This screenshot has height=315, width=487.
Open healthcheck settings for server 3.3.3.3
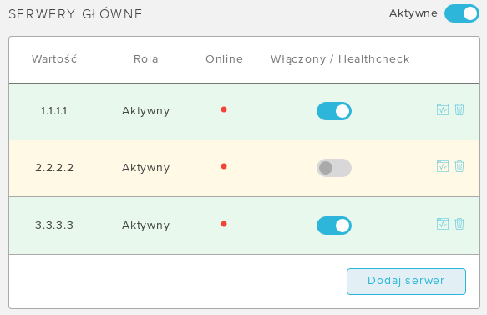coord(443,224)
